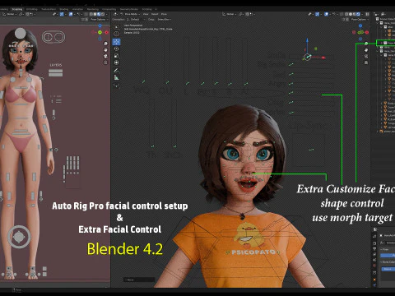Select Scene Collection row in outliner
Image resolution: width=395 pixels, height=296 pixels.
point(386,19)
